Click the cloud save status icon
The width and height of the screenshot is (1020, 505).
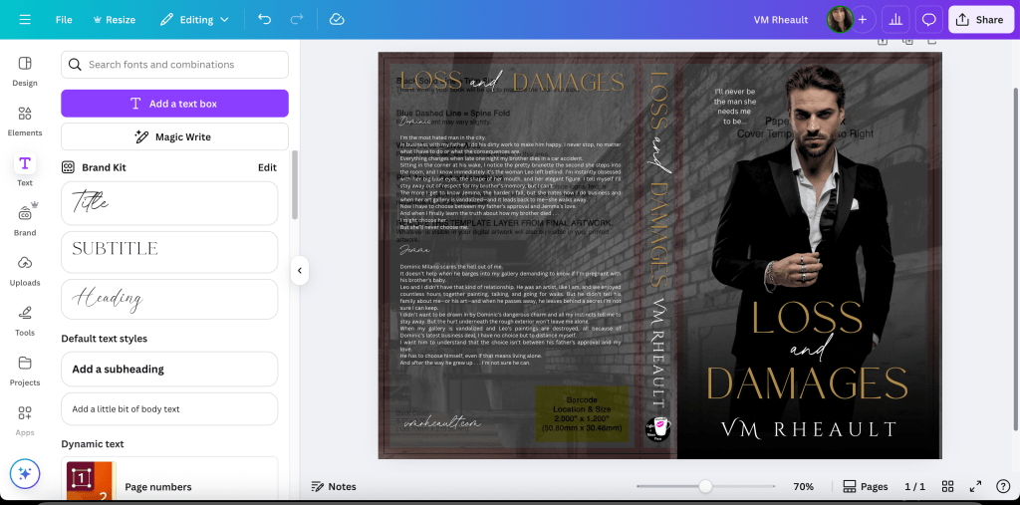[337, 19]
